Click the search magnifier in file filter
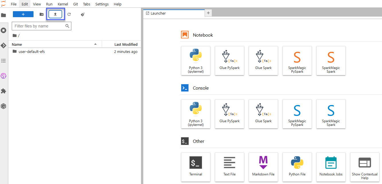 coord(67,26)
